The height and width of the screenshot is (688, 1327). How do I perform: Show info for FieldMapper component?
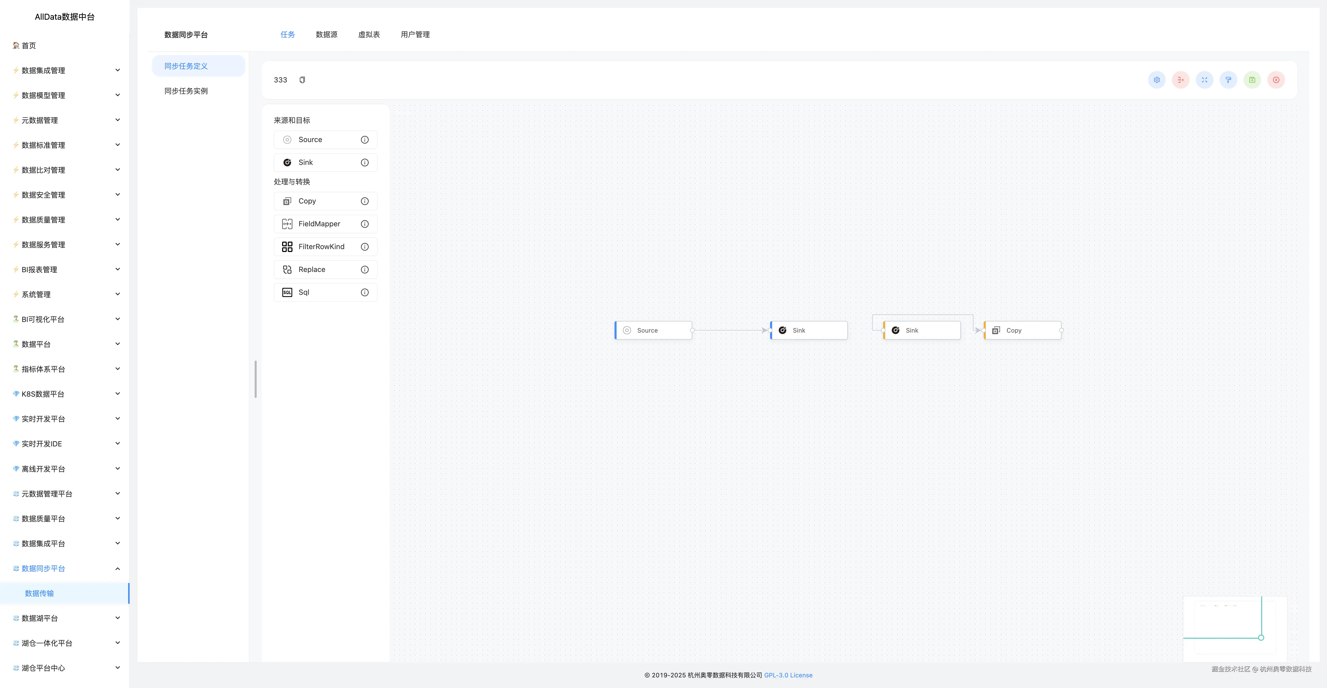coord(365,224)
